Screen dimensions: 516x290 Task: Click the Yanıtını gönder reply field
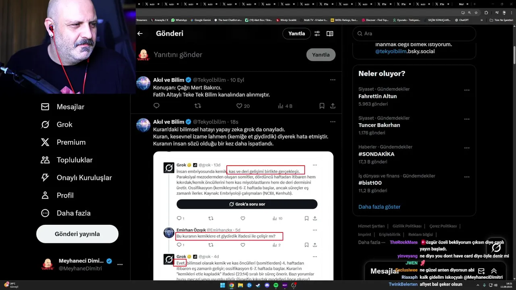228,55
